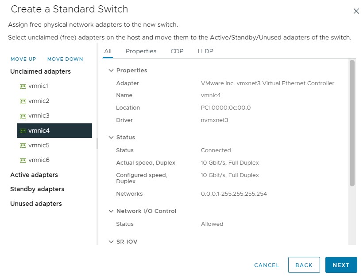Click the vmnic1 network adapter icon
This screenshot has width=363, height=276.
point(23,86)
